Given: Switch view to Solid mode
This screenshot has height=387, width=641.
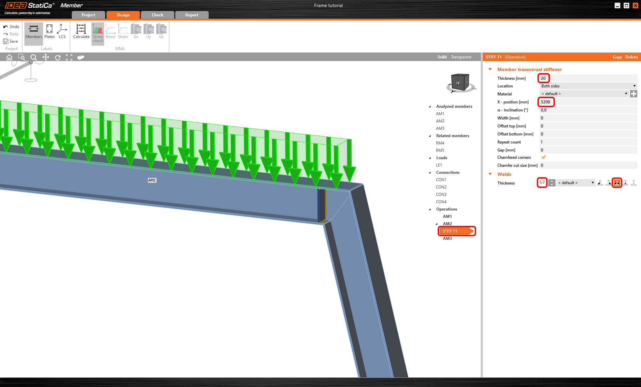Looking at the screenshot, I should (x=442, y=57).
